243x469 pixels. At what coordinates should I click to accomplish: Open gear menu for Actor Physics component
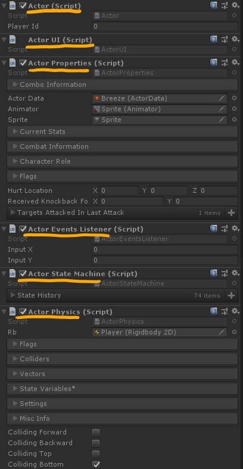(235, 311)
